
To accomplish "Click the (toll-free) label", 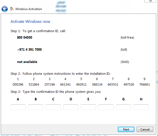I will pyautogui.click(x=127, y=38).
